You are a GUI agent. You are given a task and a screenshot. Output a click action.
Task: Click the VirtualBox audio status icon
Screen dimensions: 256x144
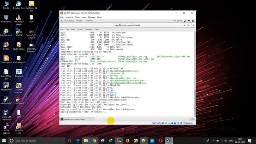click(x=159, y=123)
